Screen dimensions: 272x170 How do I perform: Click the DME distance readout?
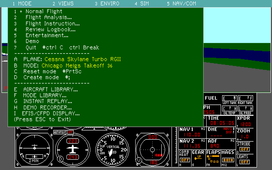(216, 136)
